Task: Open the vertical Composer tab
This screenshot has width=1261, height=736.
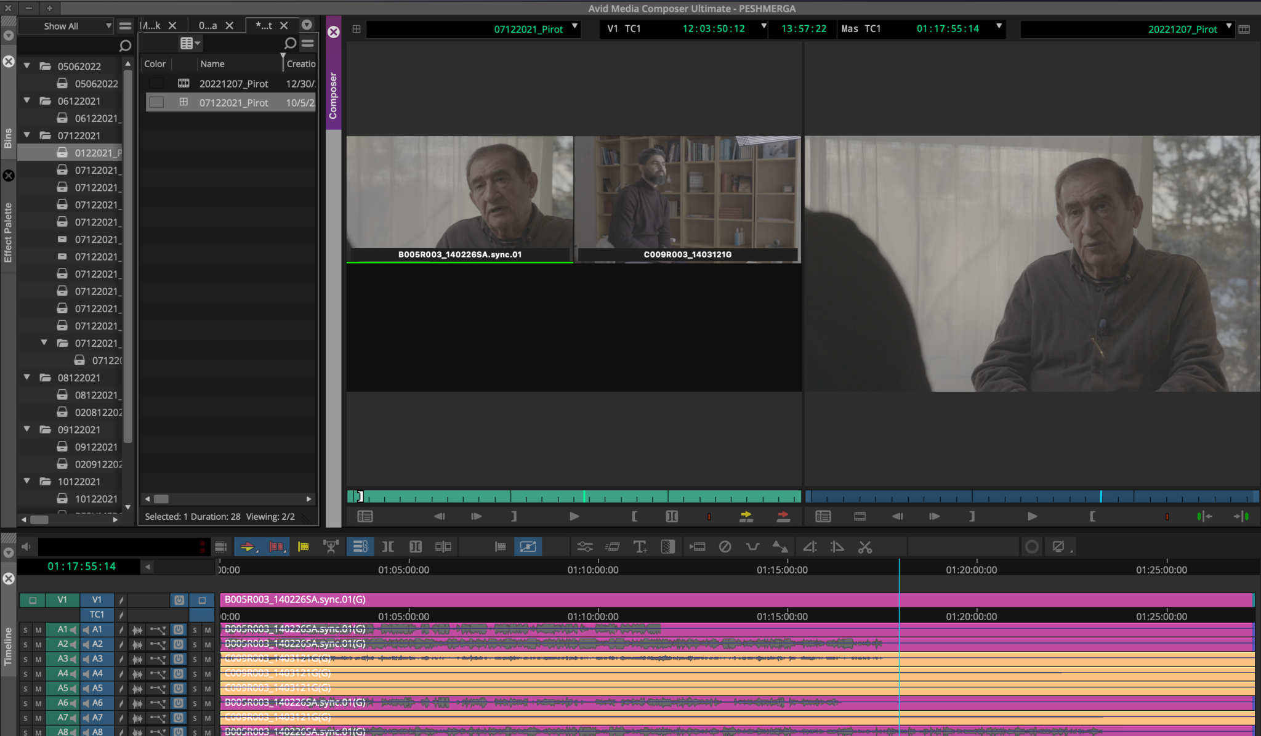Action: (333, 95)
